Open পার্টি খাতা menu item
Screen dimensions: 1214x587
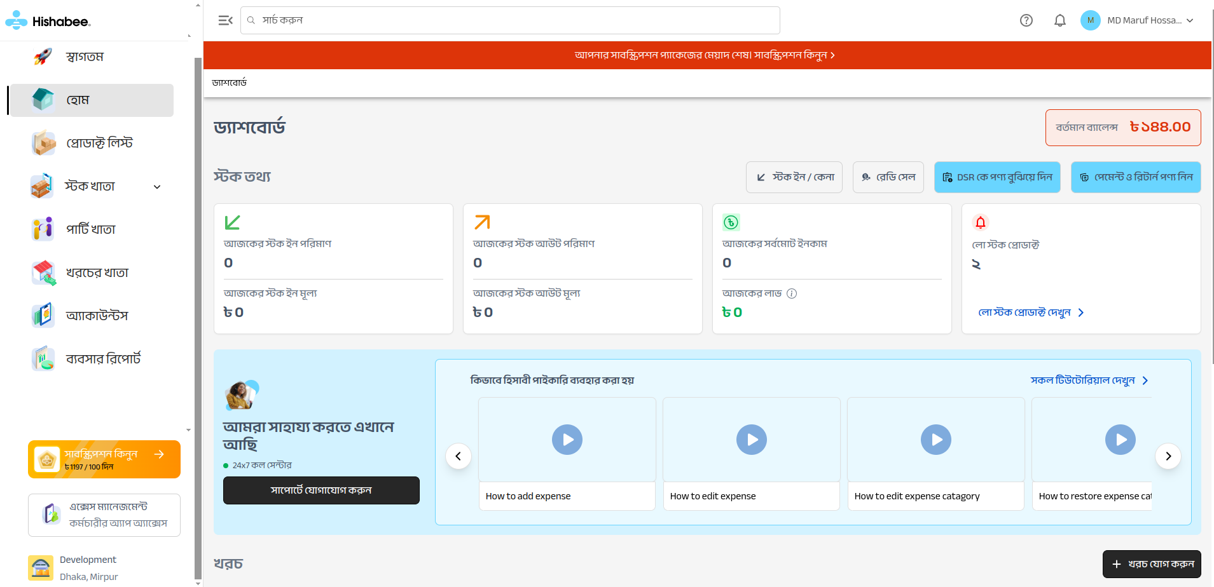(92, 229)
